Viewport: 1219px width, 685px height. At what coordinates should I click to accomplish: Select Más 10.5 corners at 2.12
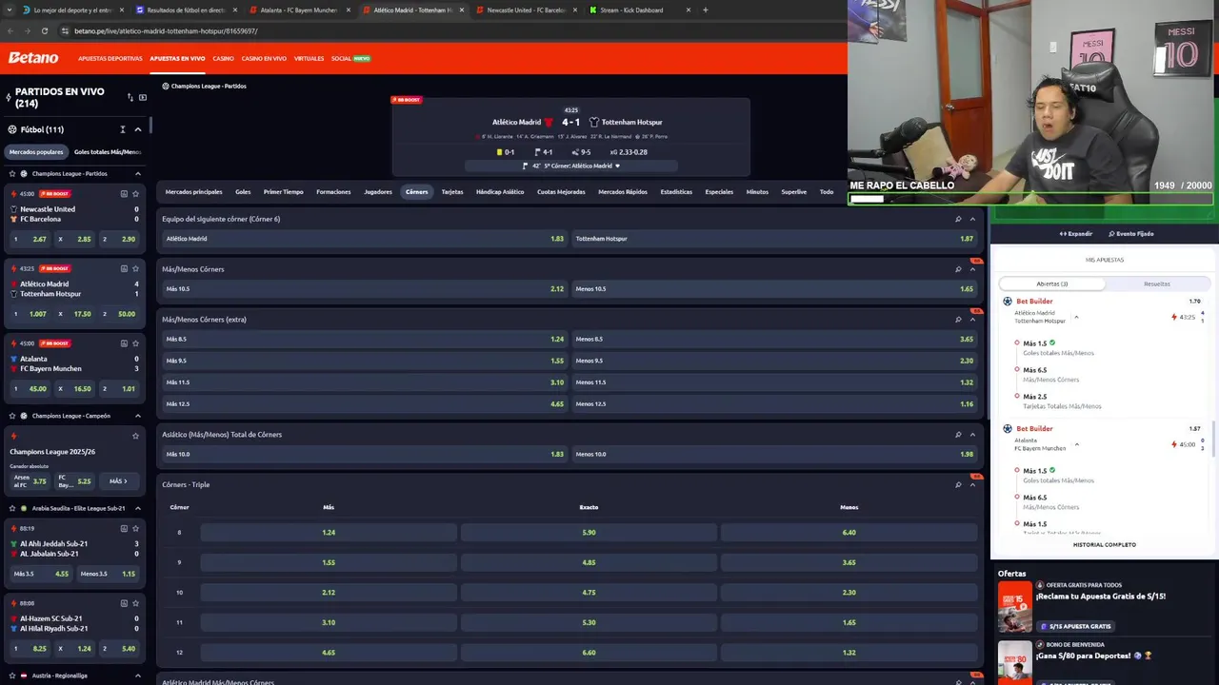[x=365, y=289]
